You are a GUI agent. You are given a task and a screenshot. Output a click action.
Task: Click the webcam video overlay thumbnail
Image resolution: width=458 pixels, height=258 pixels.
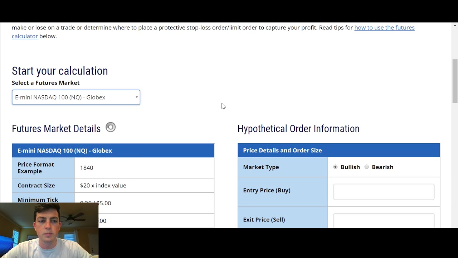49,230
